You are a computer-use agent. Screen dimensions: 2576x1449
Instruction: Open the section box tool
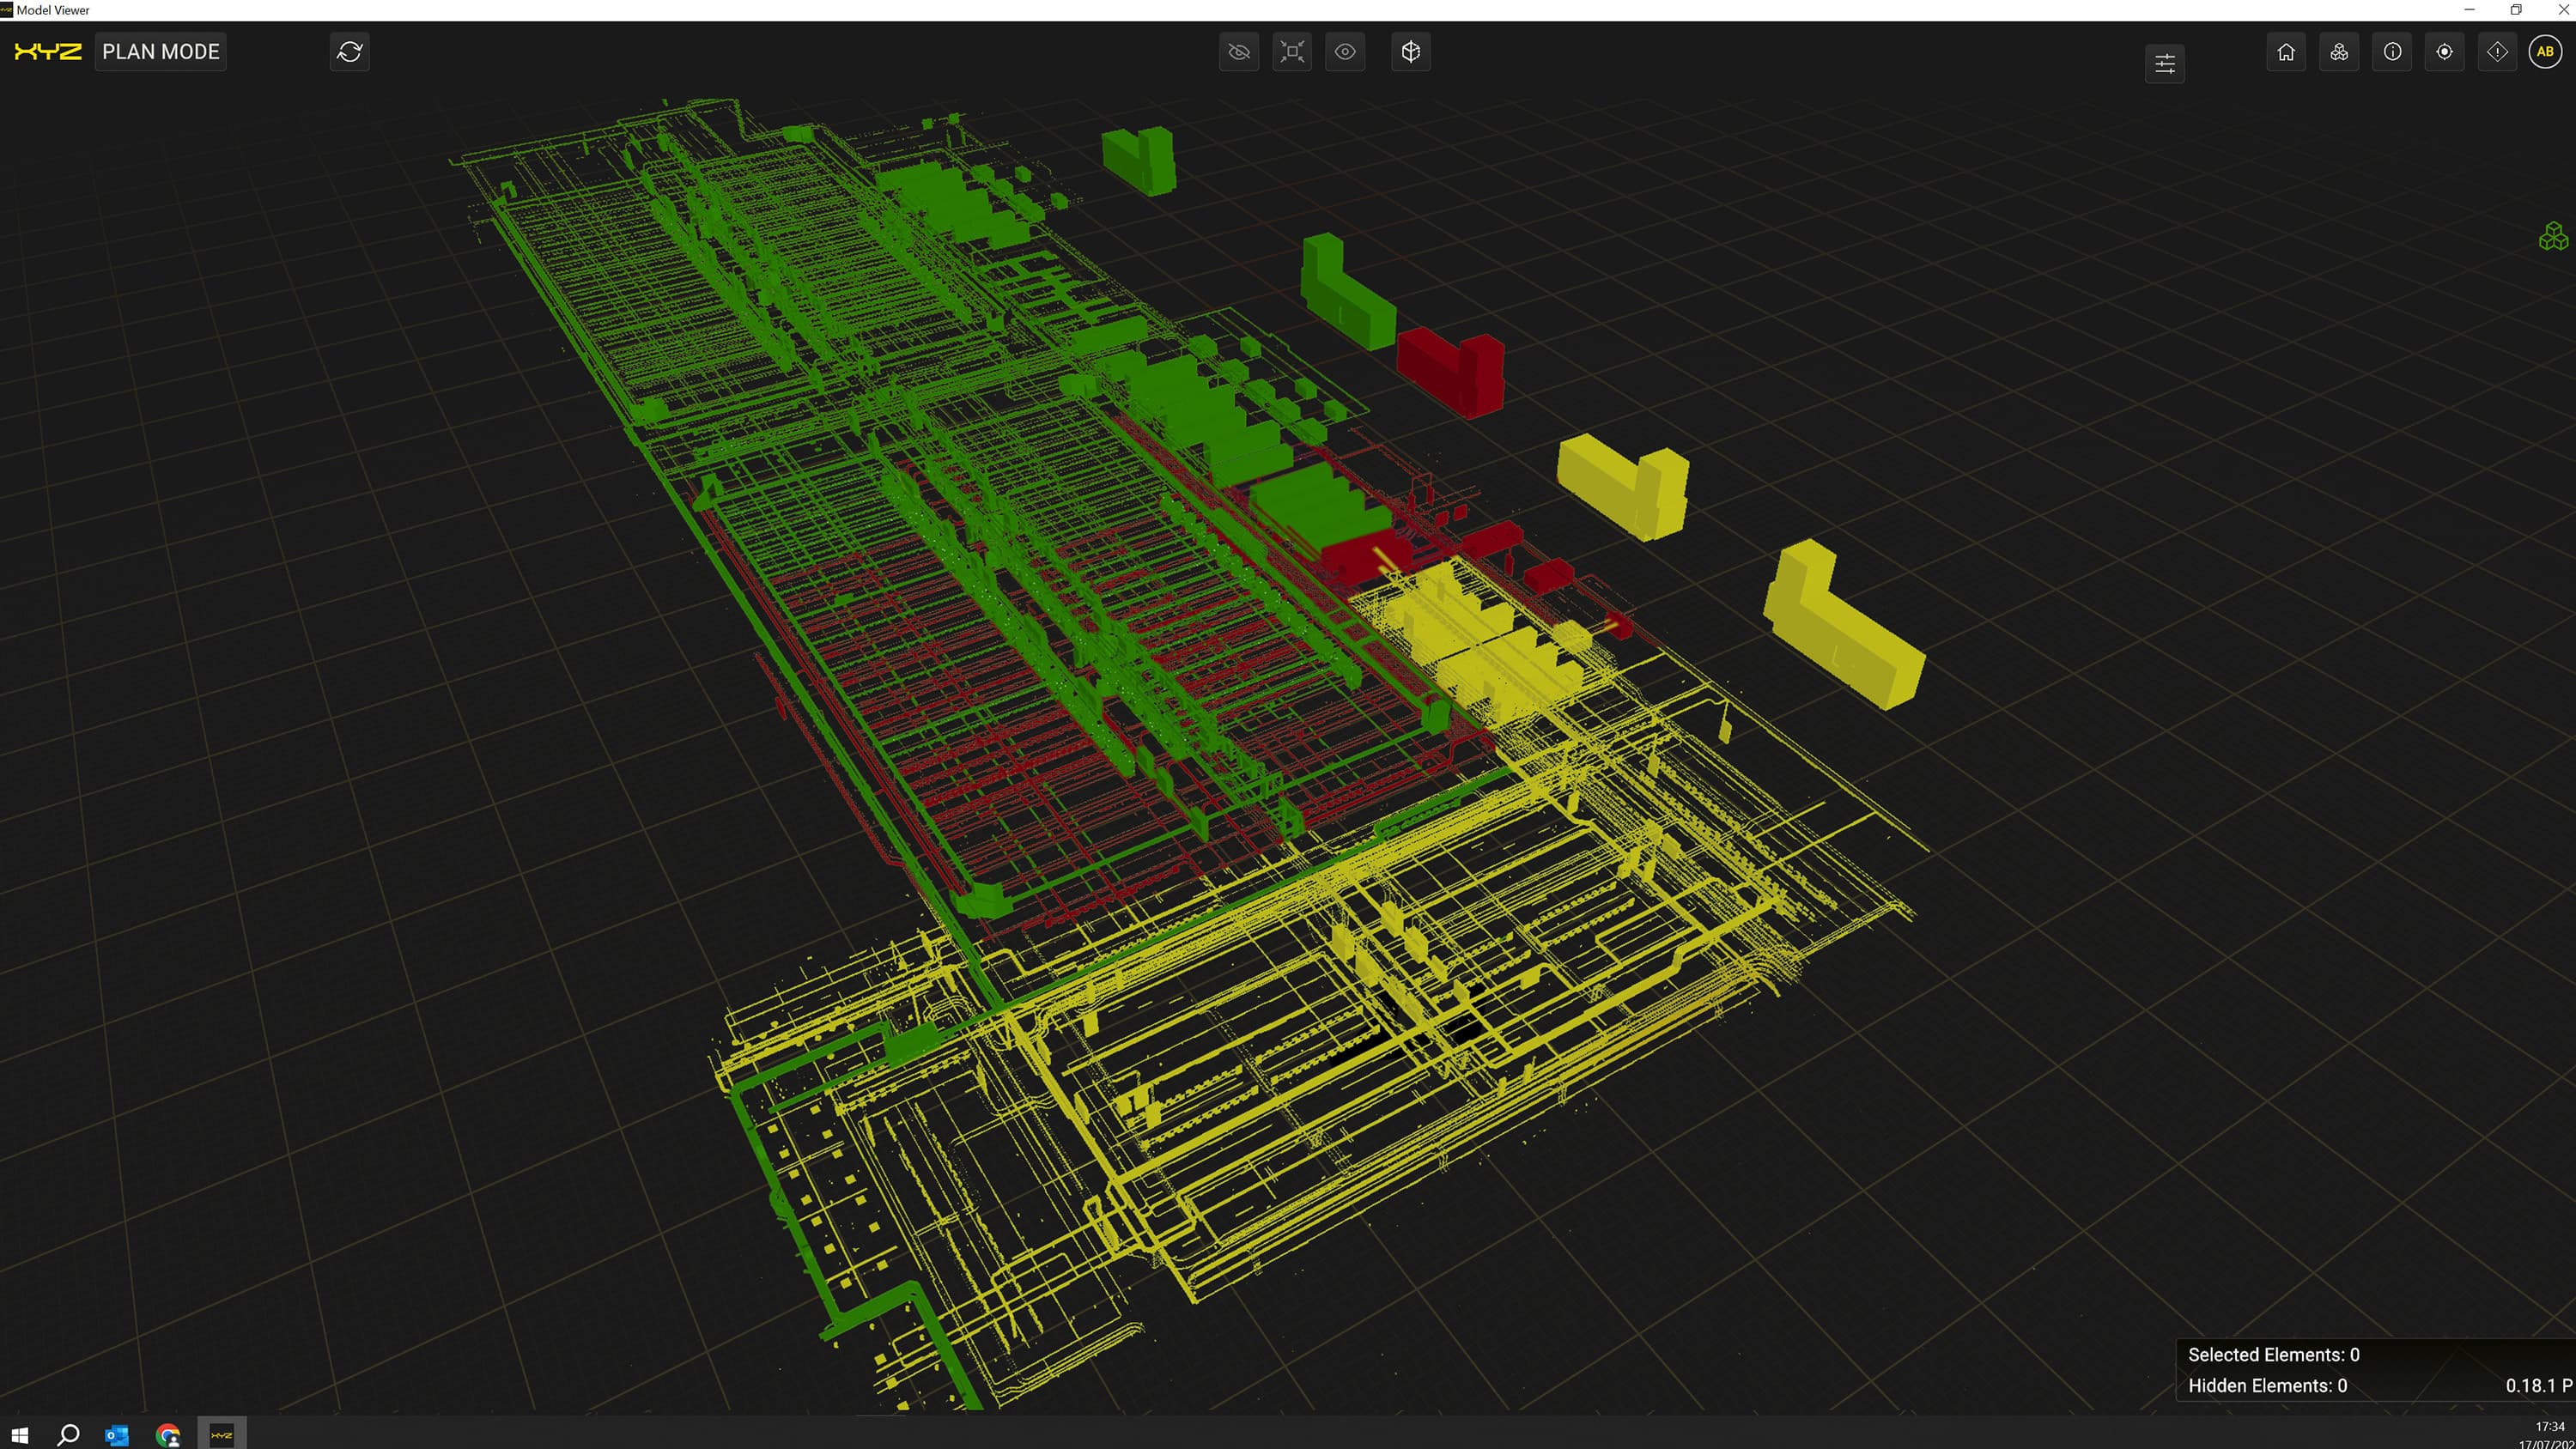tap(1410, 51)
